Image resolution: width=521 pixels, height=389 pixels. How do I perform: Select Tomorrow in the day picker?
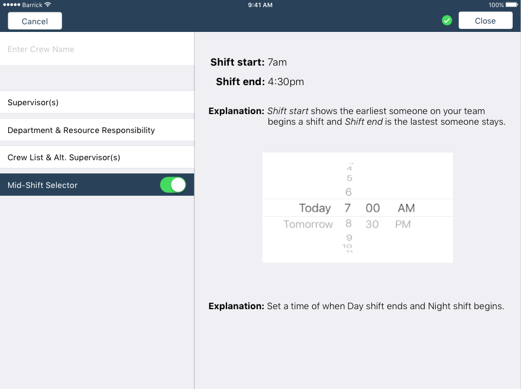[308, 225]
